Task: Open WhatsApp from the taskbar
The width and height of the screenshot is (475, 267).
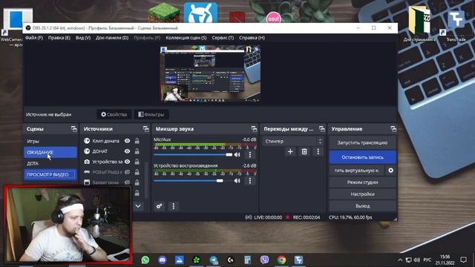Action: pos(145,260)
